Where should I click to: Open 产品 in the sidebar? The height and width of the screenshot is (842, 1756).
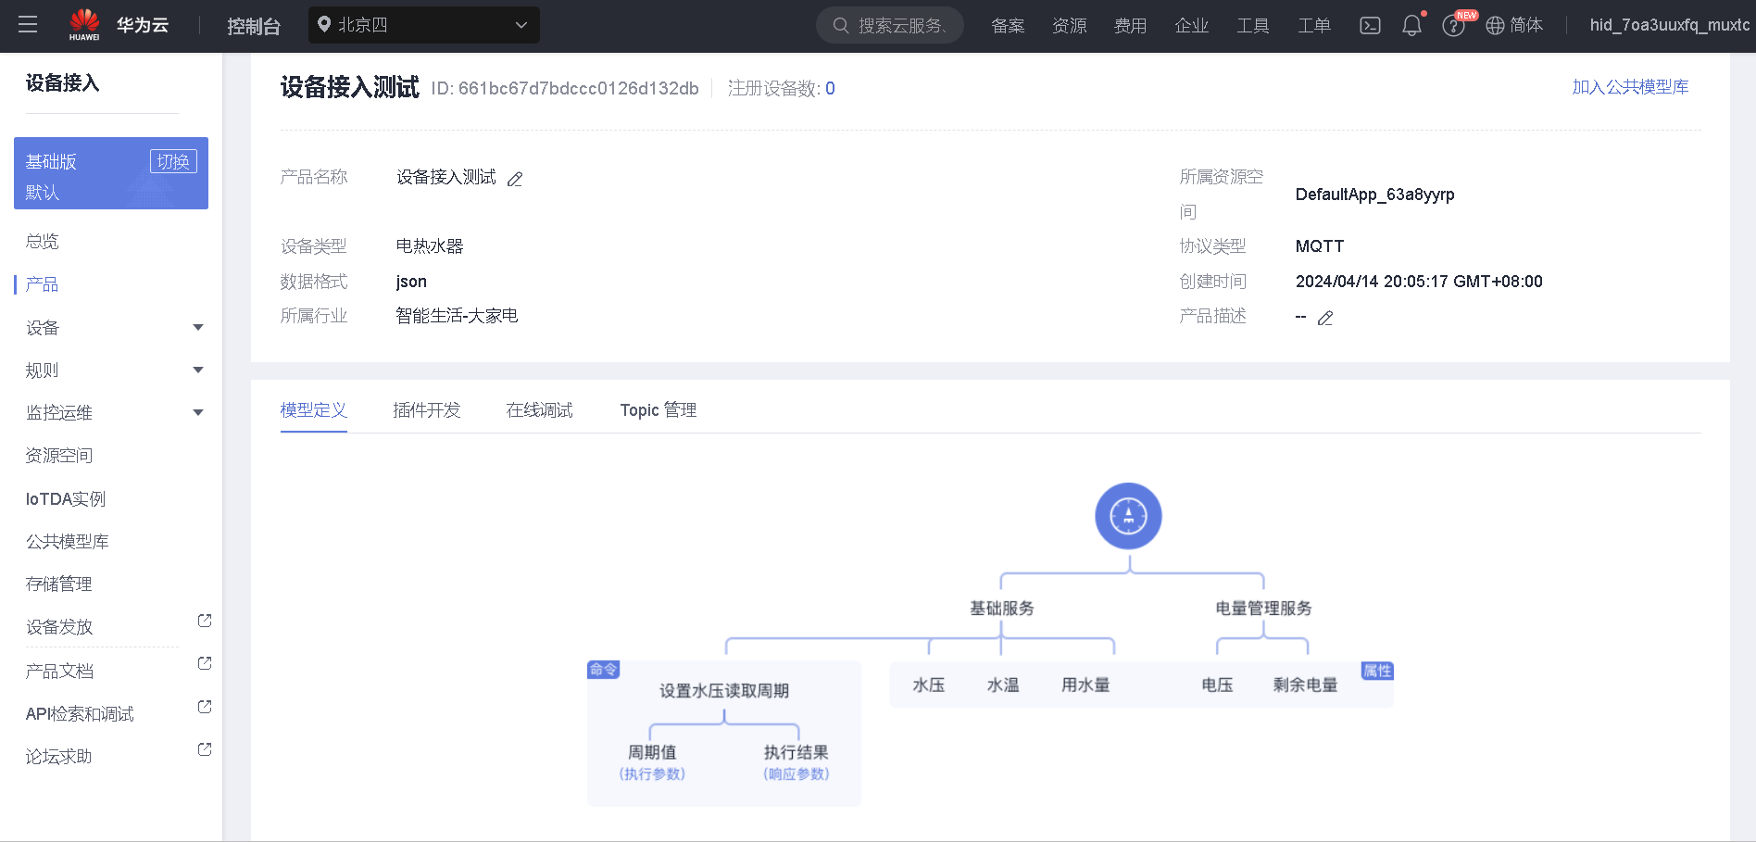pos(43,284)
